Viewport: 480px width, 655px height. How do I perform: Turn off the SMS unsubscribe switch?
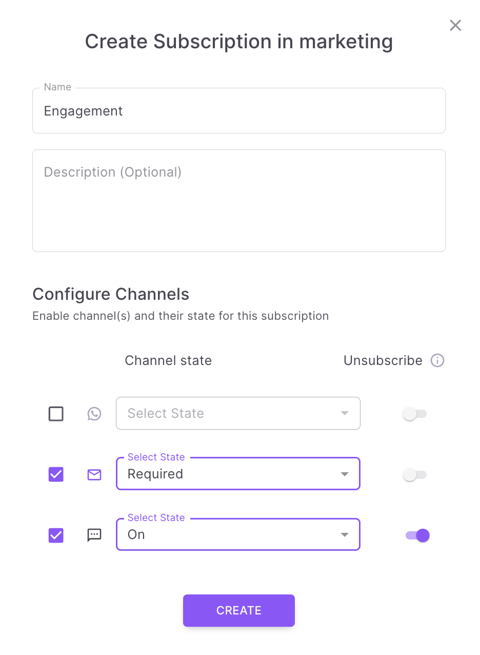417,535
